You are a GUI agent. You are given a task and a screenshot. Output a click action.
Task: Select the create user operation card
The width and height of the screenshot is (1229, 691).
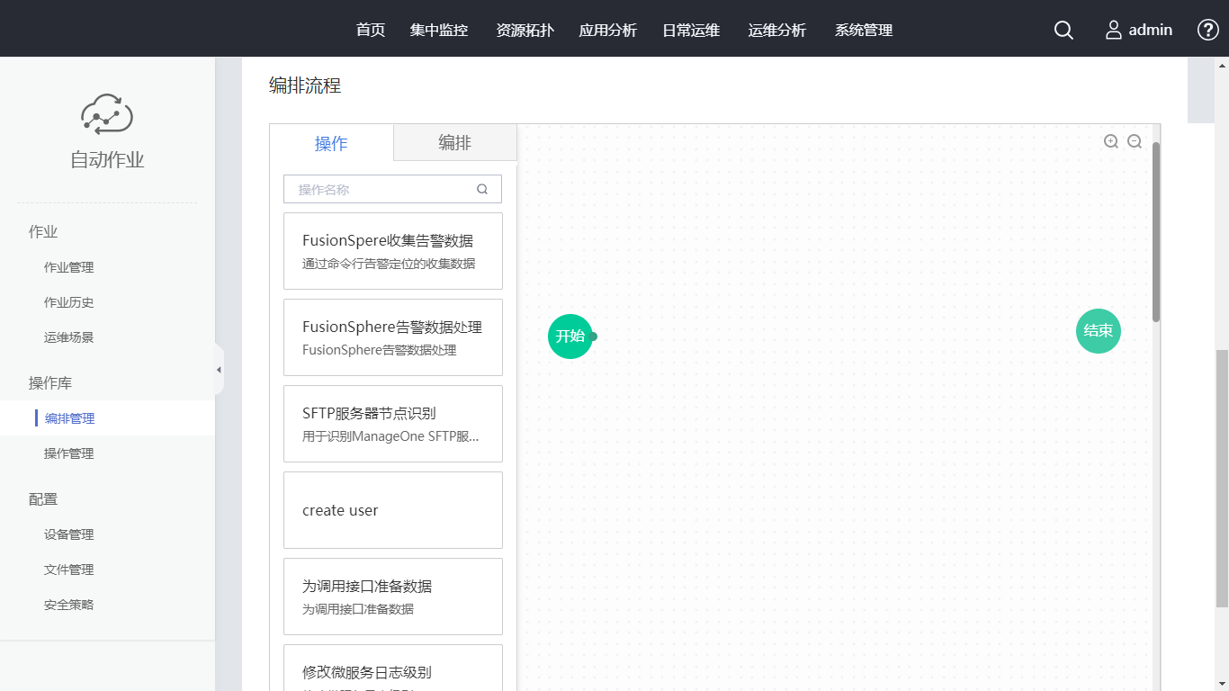pos(393,510)
